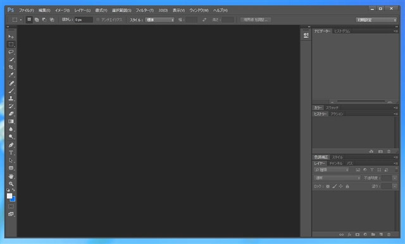Open the layer blend mode dropdown
Viewport: 405px width, 244px height.
point(337,178)
